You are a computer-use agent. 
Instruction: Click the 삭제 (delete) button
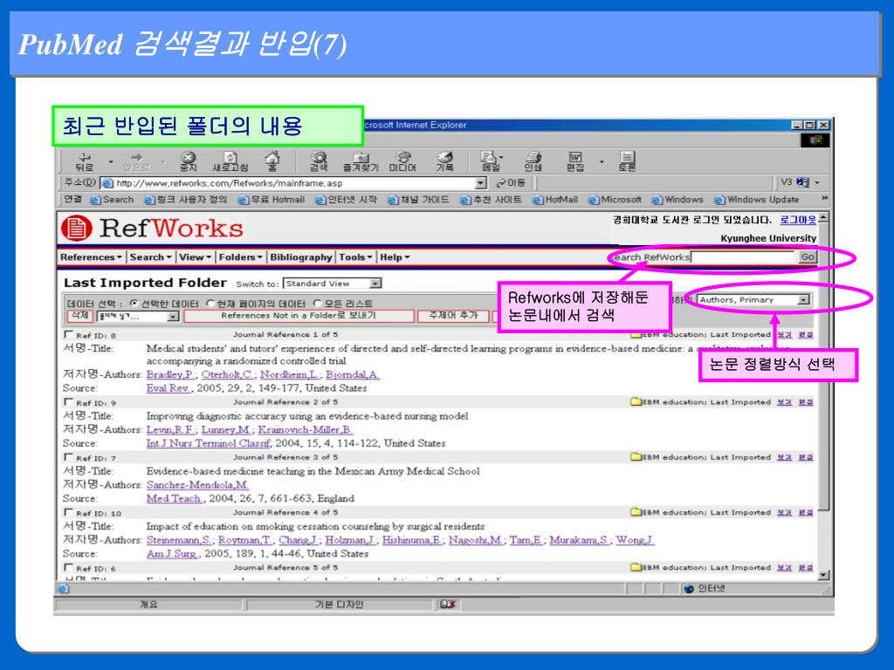click(x=79, y=316)
